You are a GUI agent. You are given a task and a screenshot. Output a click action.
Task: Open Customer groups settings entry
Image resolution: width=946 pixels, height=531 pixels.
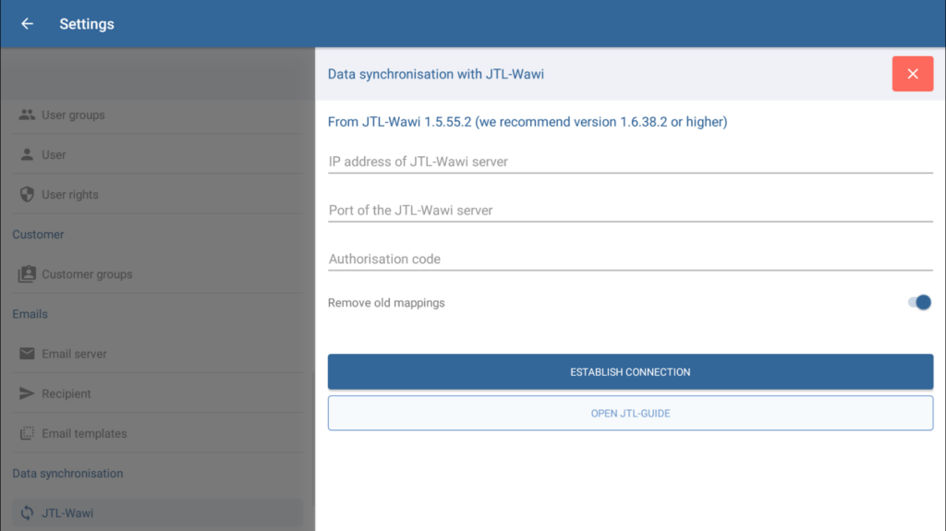[x=87, y=274]
